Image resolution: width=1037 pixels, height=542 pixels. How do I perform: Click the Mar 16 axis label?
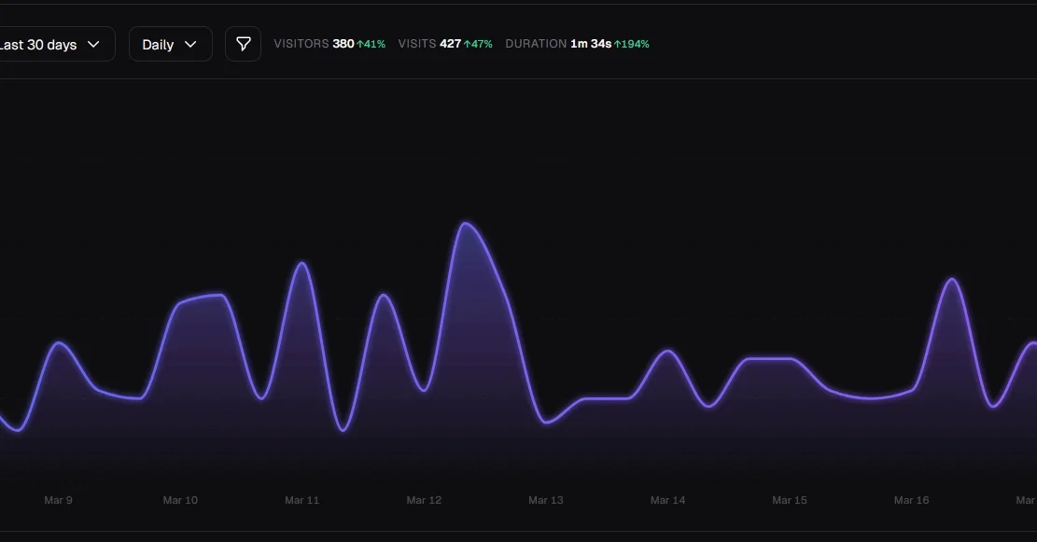(911, 500)
